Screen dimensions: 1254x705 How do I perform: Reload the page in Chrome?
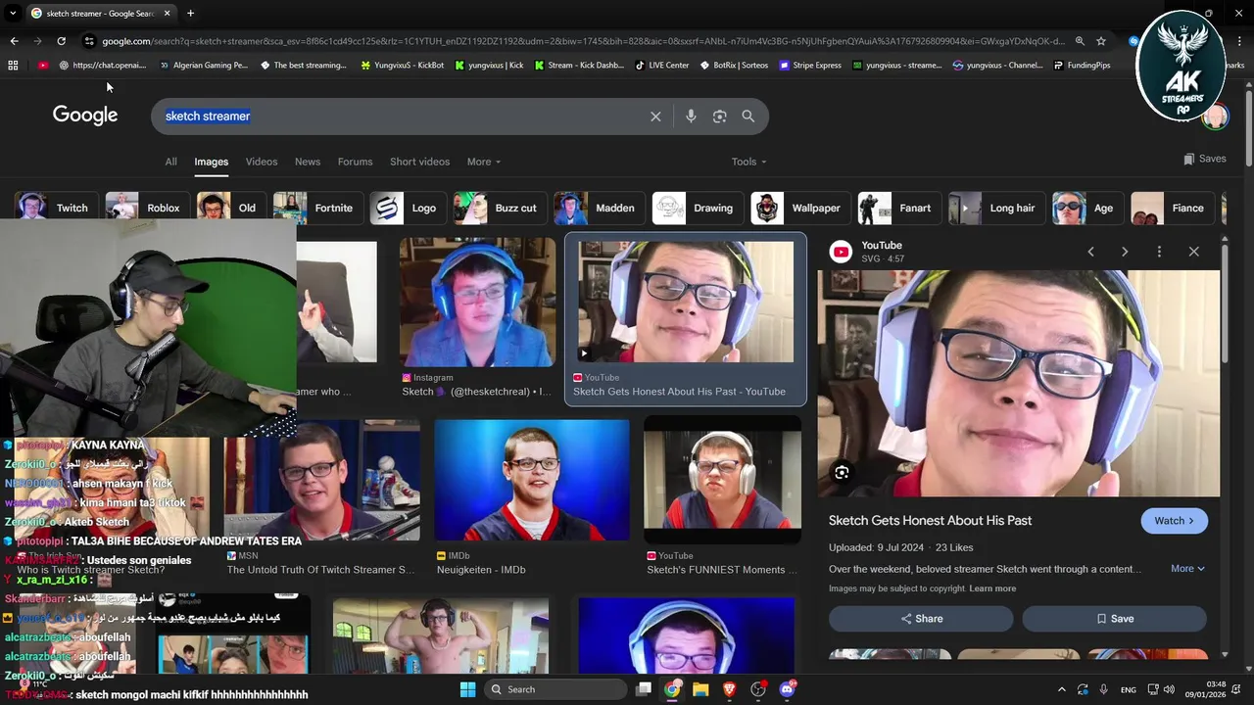(61, 41)
